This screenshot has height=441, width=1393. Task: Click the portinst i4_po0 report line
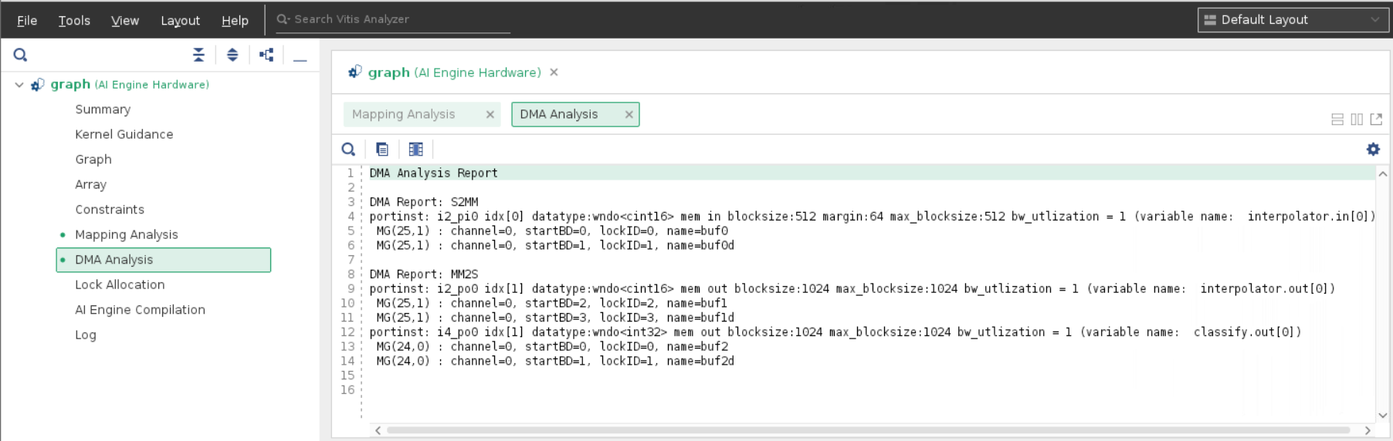[x=835, y=332]
